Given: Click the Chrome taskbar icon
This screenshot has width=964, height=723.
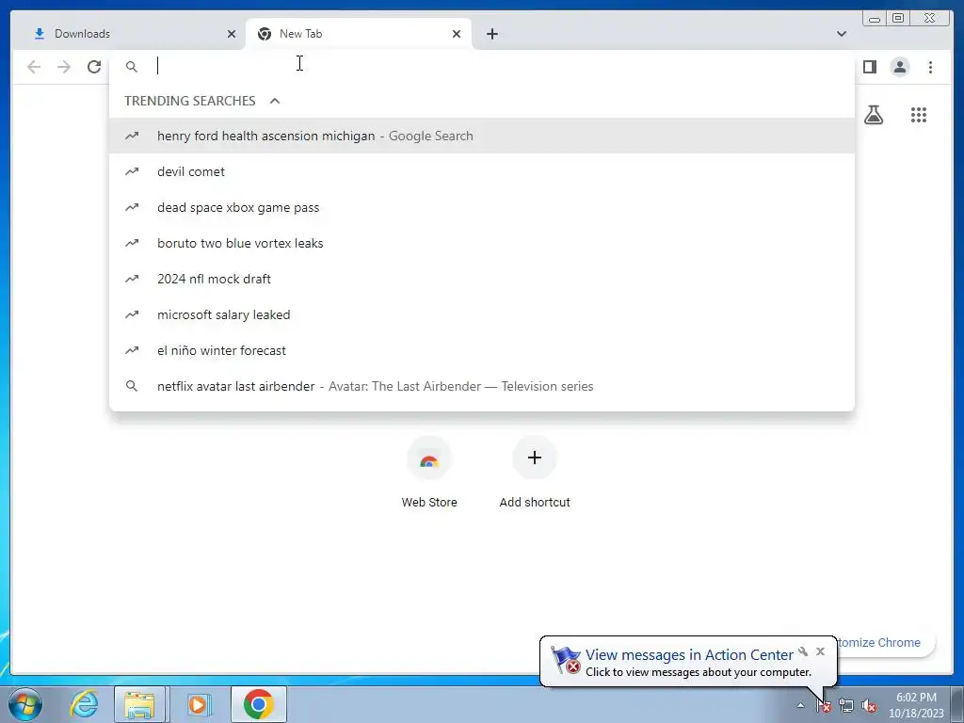Looking at the screenshot, I should [x=259, y=704].
